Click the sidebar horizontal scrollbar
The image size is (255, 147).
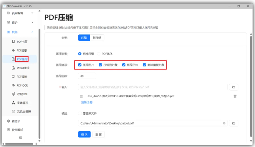[x=19, y=144]
